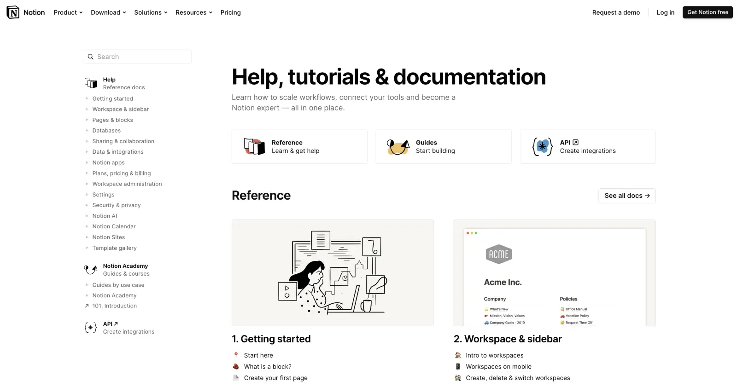Focus the Search input field
The height and width of the screenshot is (387, 737).
(x=138, y=57)
